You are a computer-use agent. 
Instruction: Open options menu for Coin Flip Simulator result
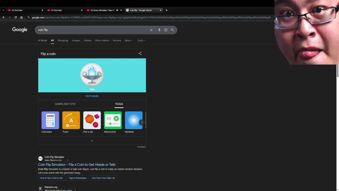coord(67,160)
